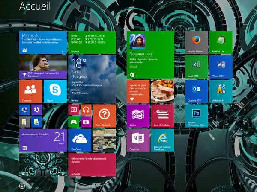
Task: Open the Cartes maps tile
Action: 138,116
